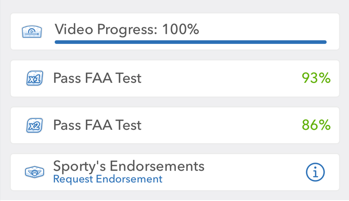Click the video player icon
This screenshot has height=201, width=349.
click(x=32, y=31)
